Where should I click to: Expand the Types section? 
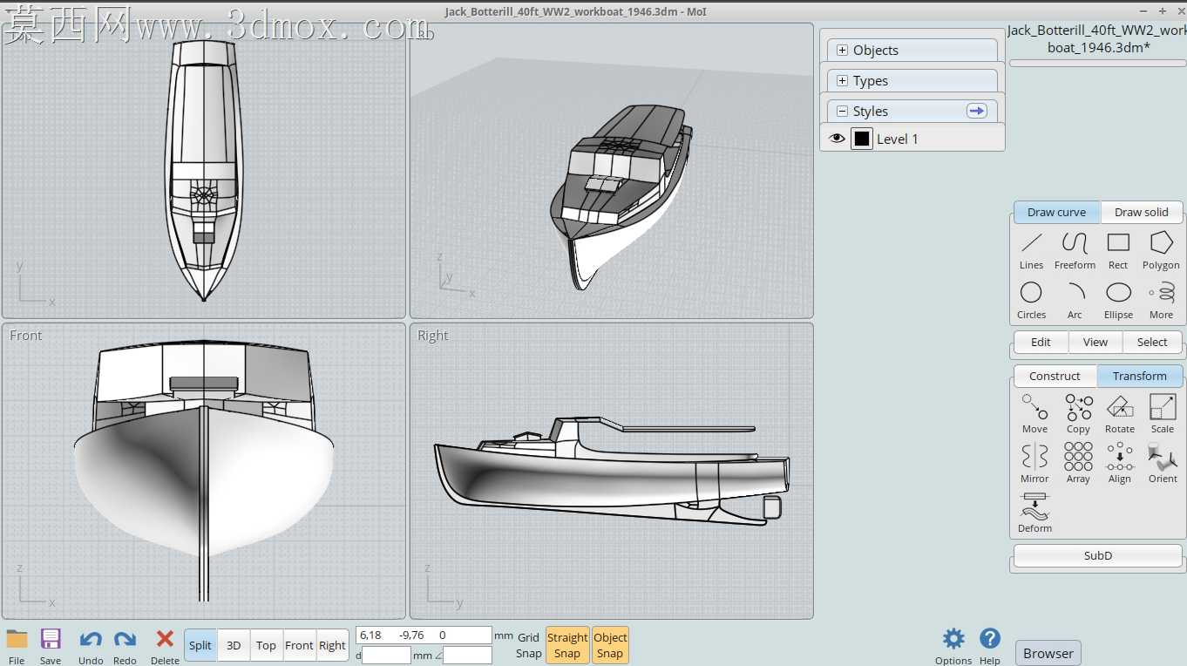click(910, 81)
